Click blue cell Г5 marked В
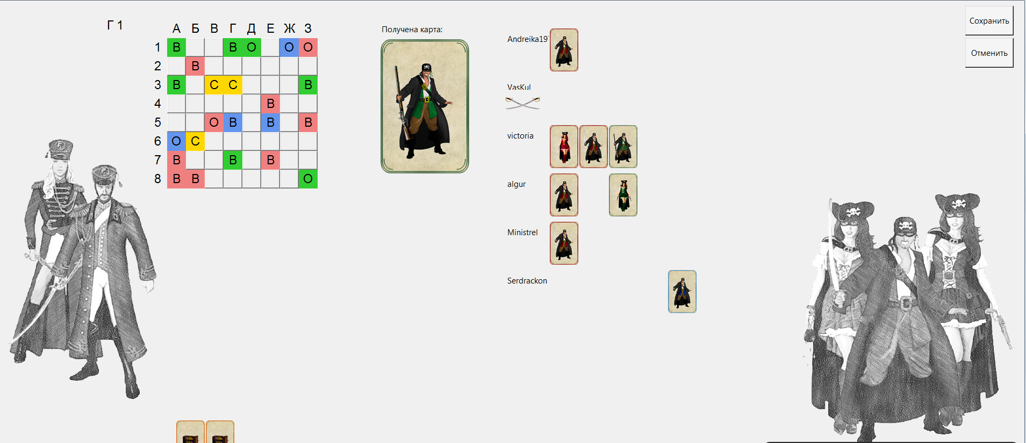 click(233, 122)
